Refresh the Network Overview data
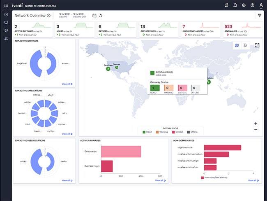The image size is (267, 201). (x=101, y=16)
